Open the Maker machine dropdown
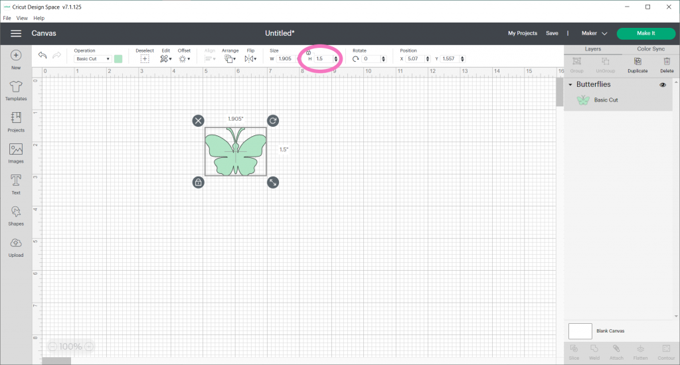680x365 pixels. (594, 33)
